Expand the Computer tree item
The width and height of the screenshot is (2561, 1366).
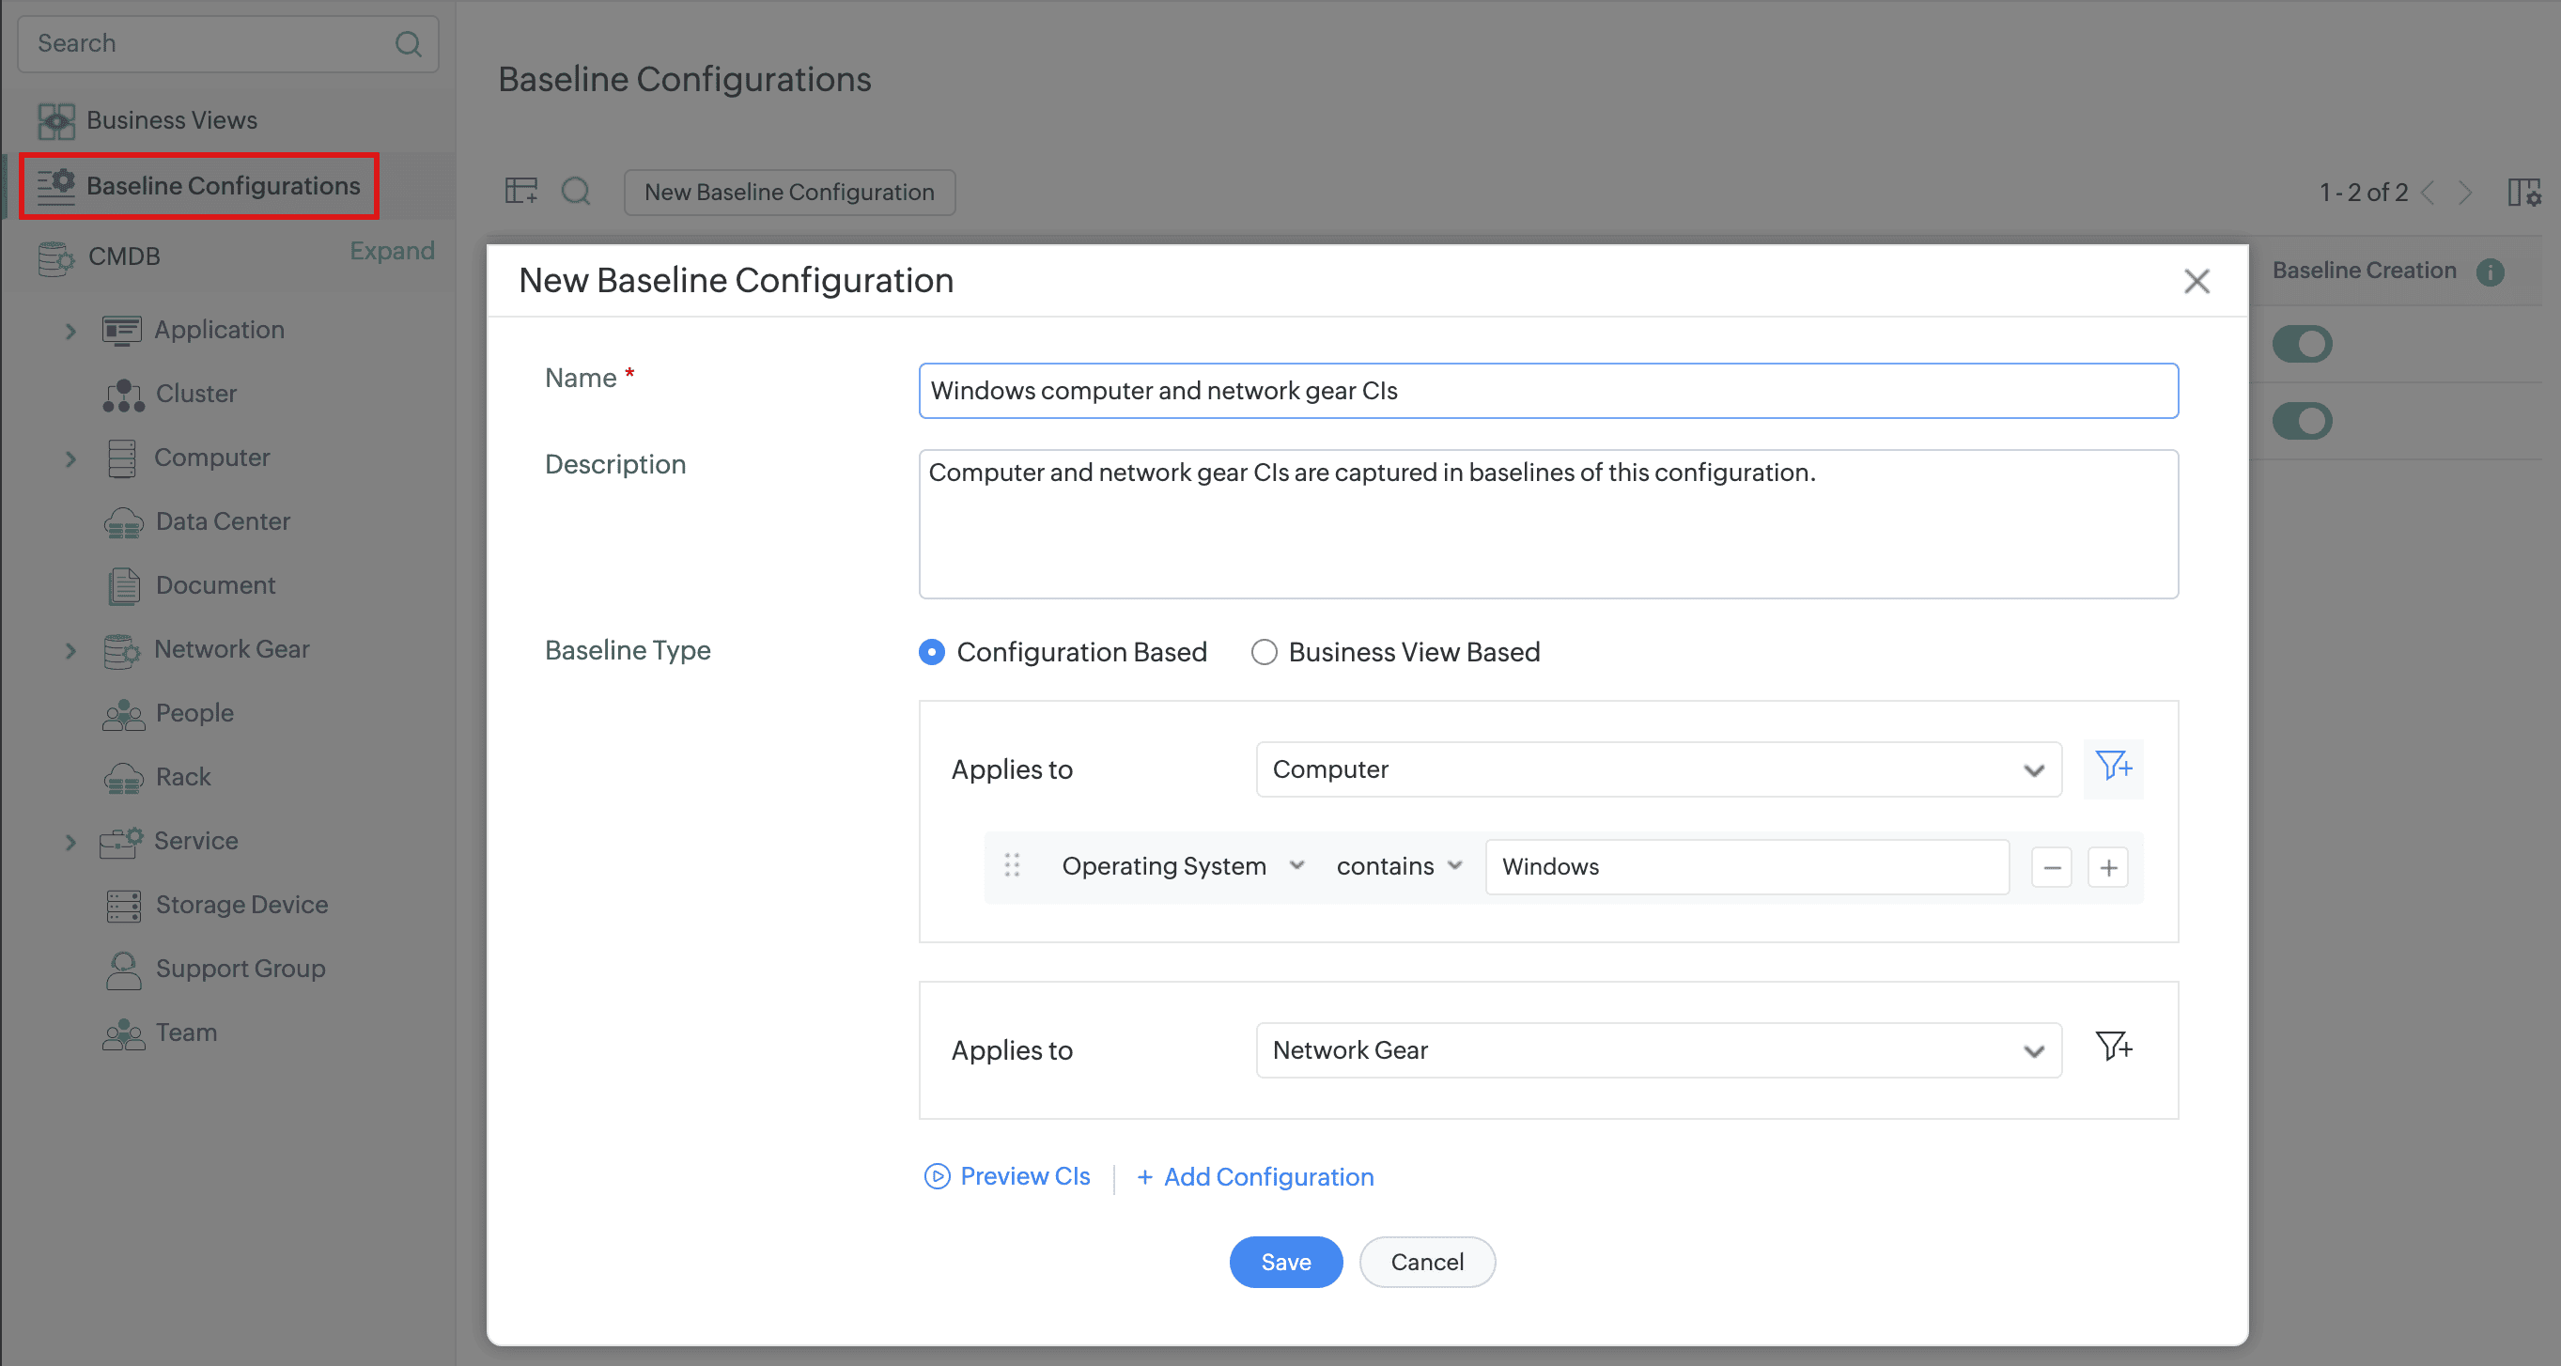[x=70, y=458]
